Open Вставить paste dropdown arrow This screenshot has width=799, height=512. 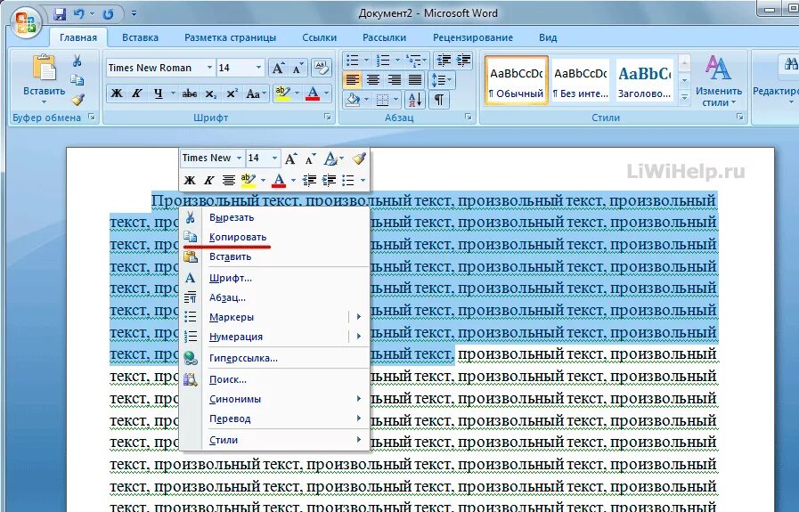click(x=45, y=102)
